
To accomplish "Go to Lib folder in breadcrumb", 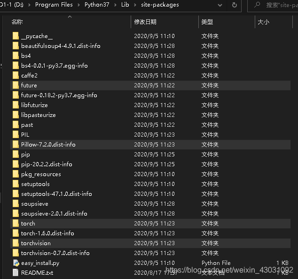I will point(125,5).
